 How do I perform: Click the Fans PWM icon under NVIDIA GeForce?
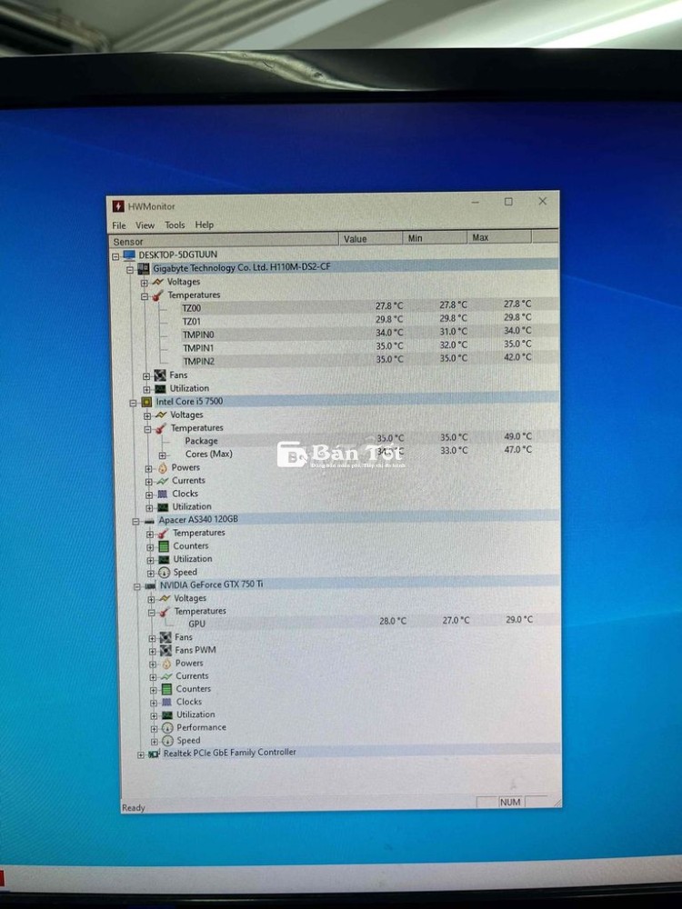click(x=165, y=651)
